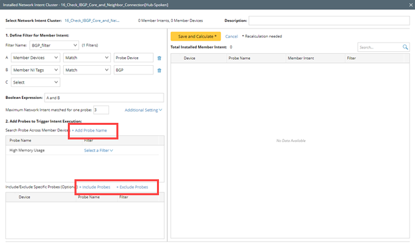Click the Boolean Expression input field
Viewport: 415px width, 247px height.
(104, 98)
